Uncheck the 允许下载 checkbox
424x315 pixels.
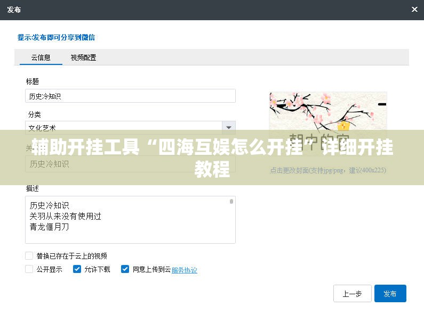[77, 269]
